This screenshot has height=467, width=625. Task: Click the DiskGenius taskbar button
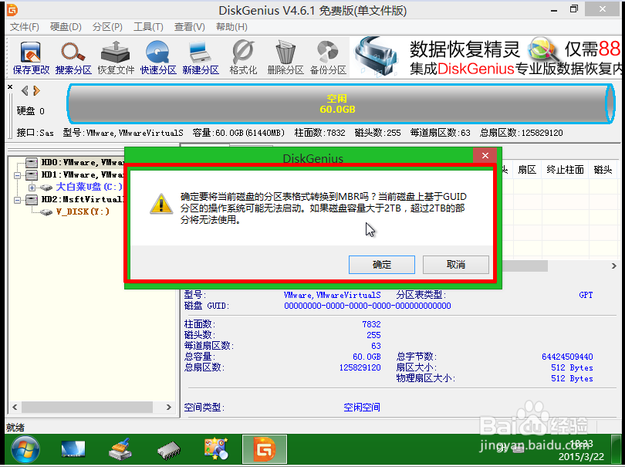pos(265,449)
